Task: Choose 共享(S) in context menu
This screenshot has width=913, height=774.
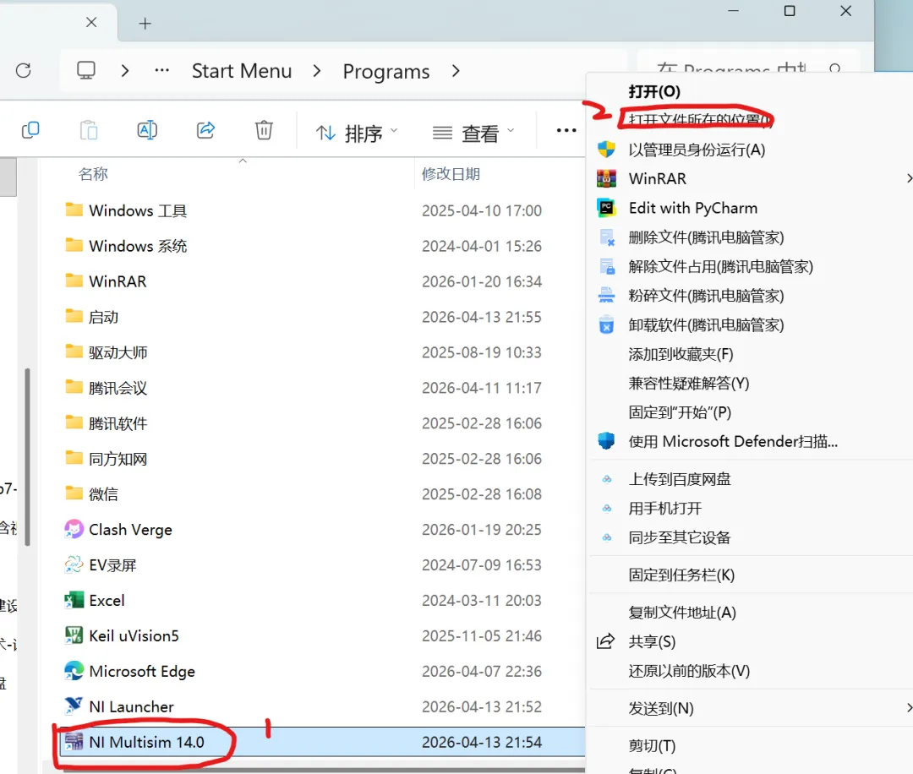Action: (652, 642)
